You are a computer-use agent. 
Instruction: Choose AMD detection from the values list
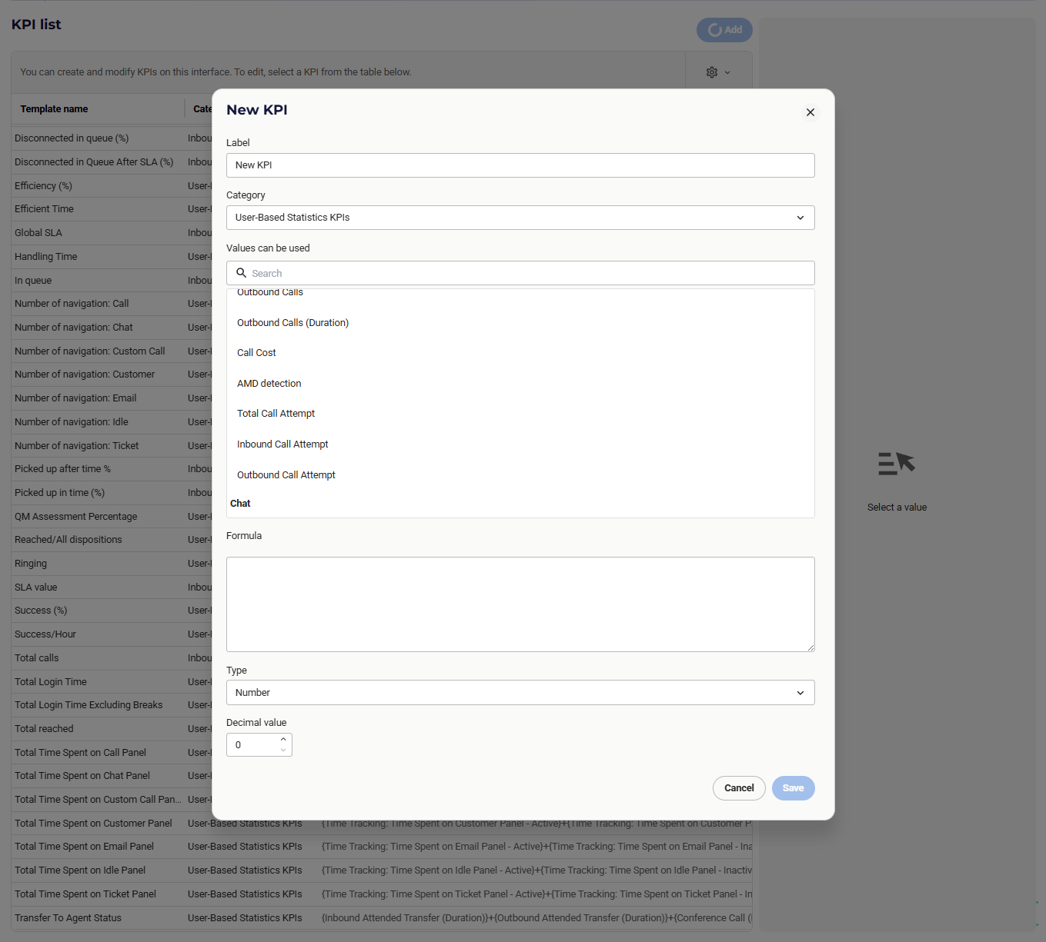tap(269, 384)
